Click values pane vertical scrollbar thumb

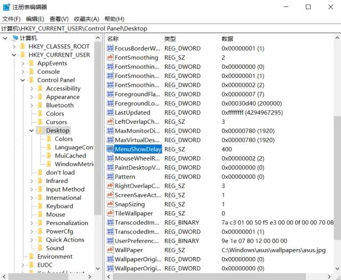[337, 179]
